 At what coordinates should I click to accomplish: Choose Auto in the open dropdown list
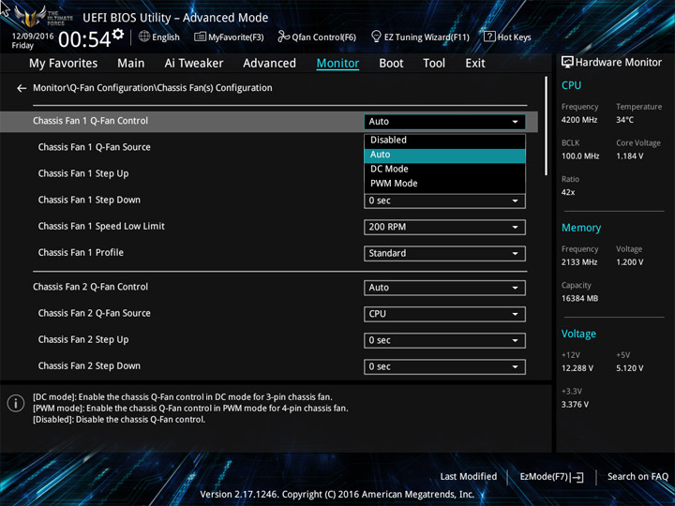(444, 155)
